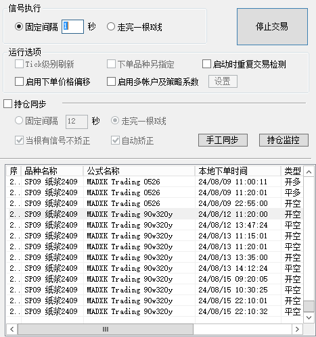Click vertical scrollbar up arrow
The height and width of the screenshot is (337, 316).
[309, 172]
